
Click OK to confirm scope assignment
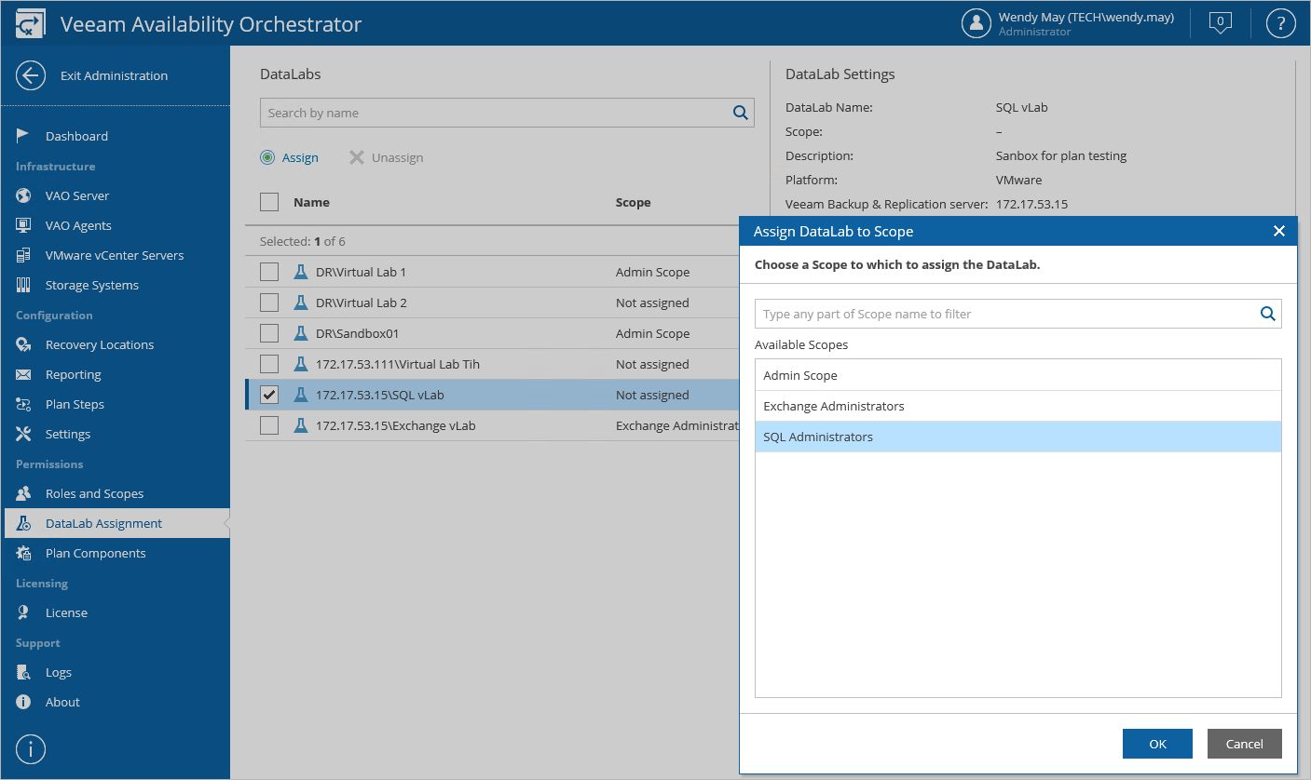coord(1157,744)
